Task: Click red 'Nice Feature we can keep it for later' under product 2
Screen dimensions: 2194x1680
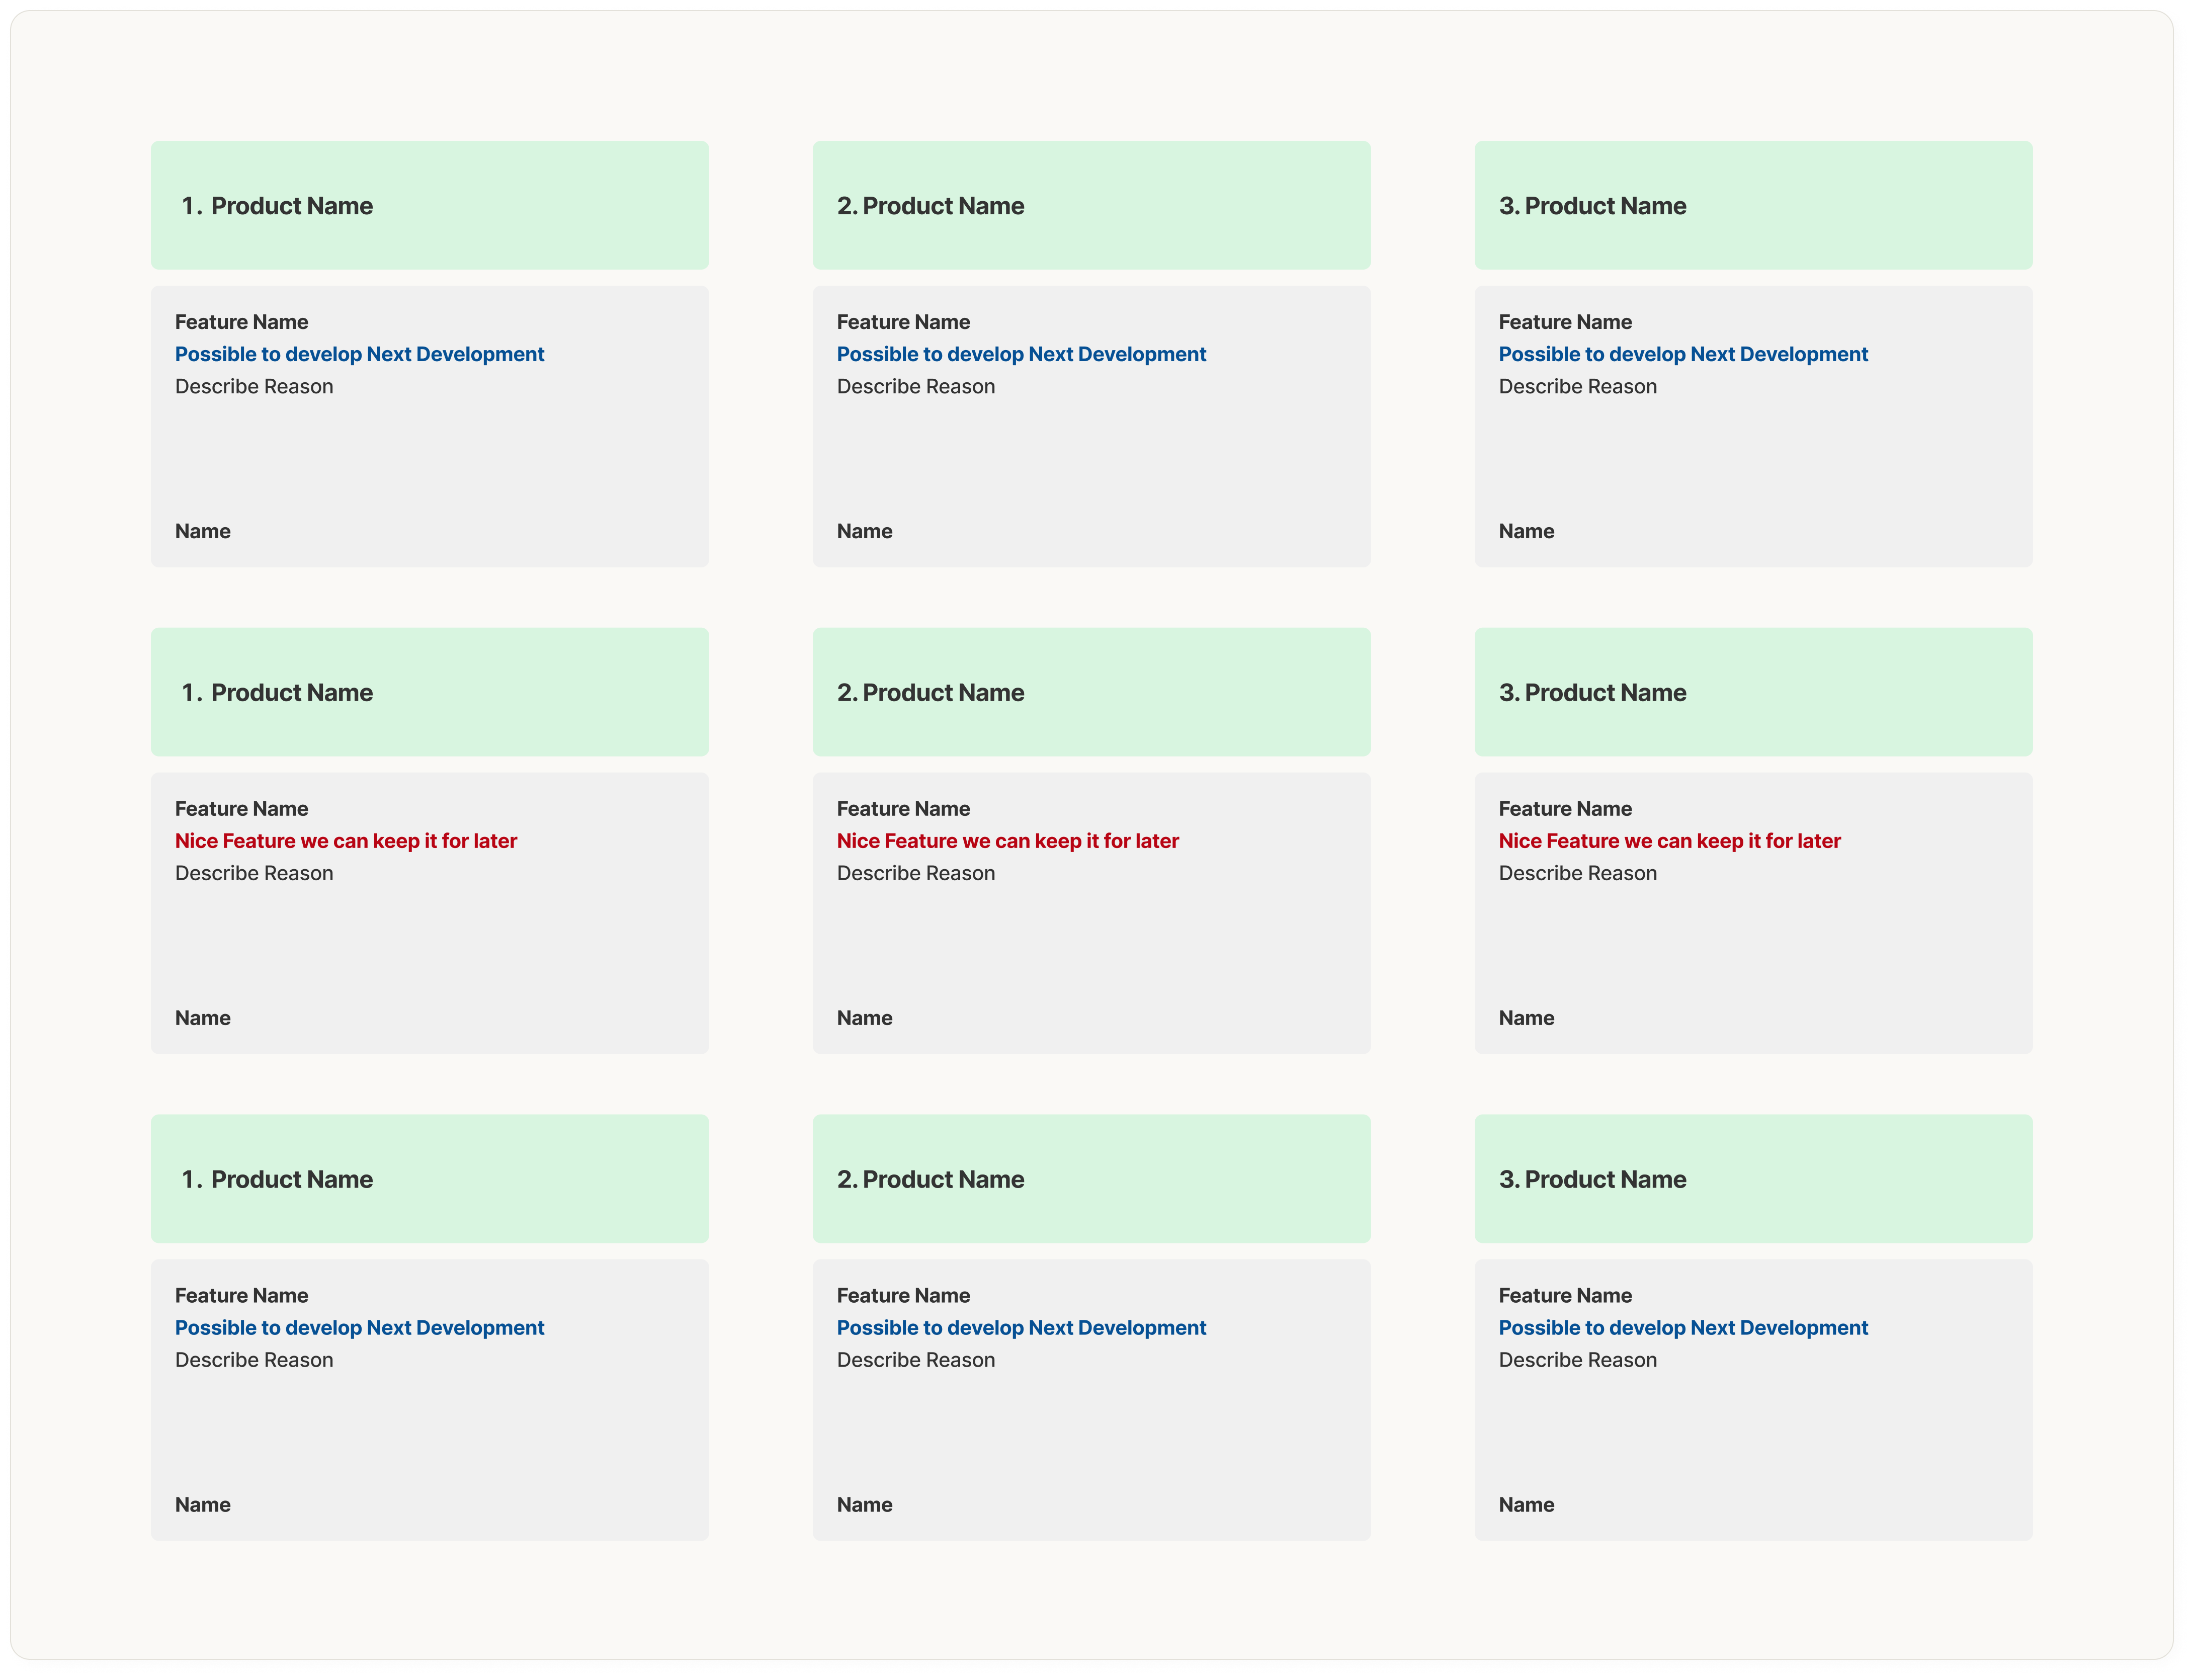Action: [1008, 841]
